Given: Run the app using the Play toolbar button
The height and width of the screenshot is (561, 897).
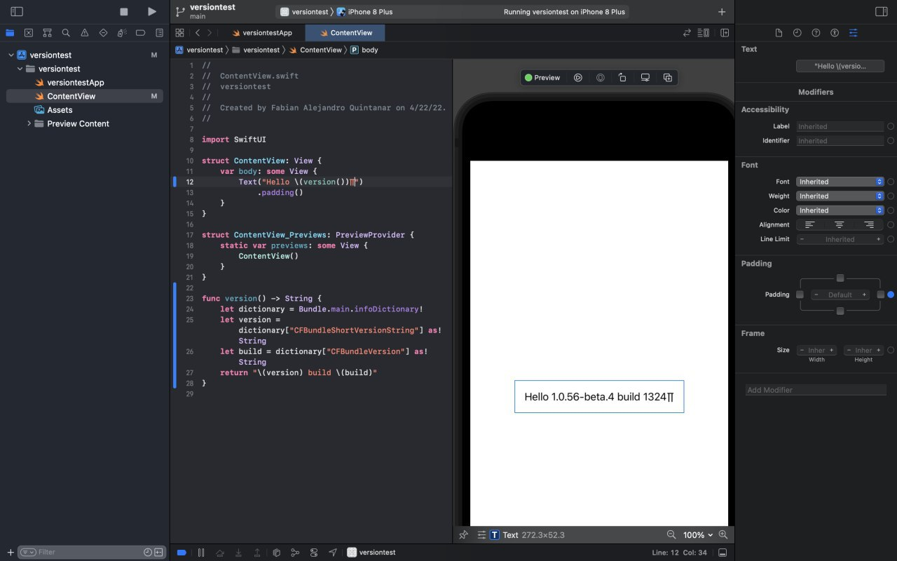Looking at the screenshot, I should coord(152,11).
